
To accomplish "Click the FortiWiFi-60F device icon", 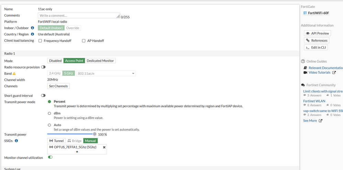I will [x=305, y=13].
